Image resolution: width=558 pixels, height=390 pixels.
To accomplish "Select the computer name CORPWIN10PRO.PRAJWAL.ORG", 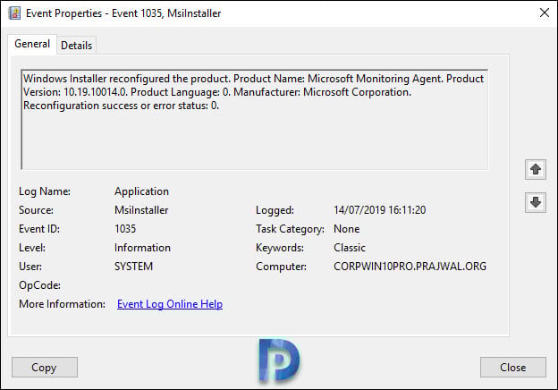I will coord(410,267).
